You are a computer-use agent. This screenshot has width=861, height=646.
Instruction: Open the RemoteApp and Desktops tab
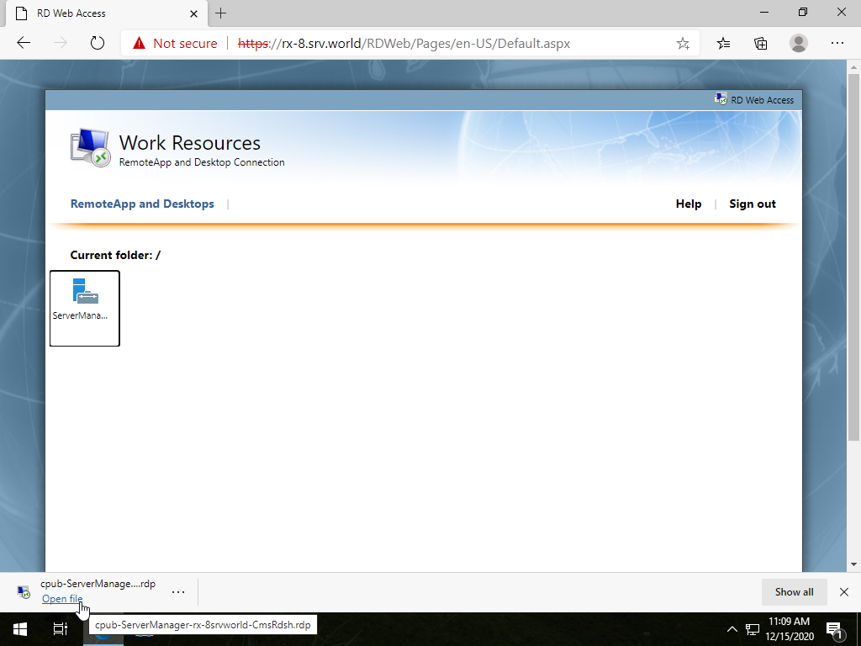142,204
